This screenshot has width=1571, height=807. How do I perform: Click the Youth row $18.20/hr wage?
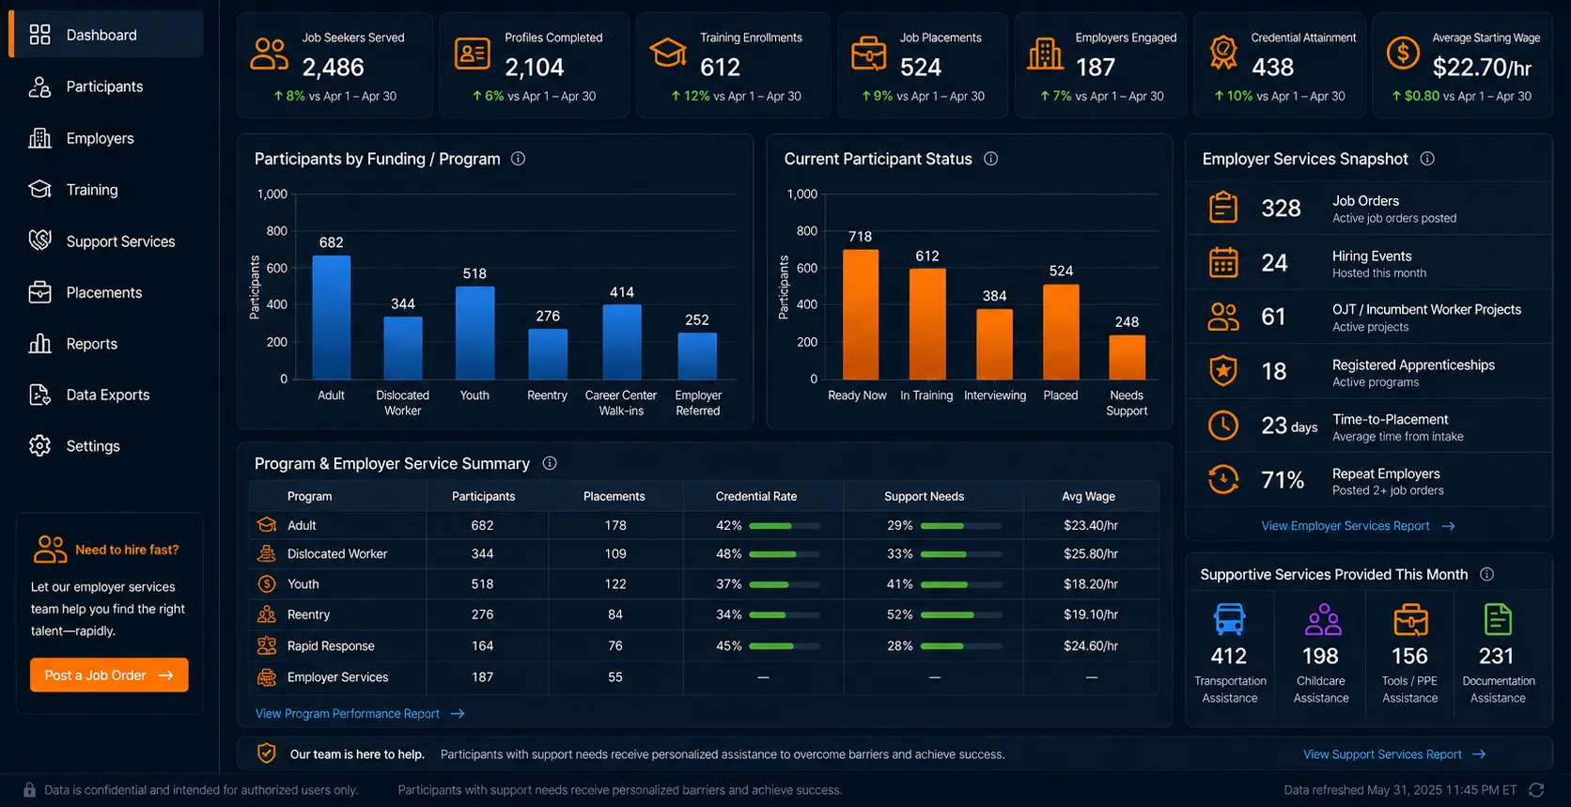[x=1091, y=584]
